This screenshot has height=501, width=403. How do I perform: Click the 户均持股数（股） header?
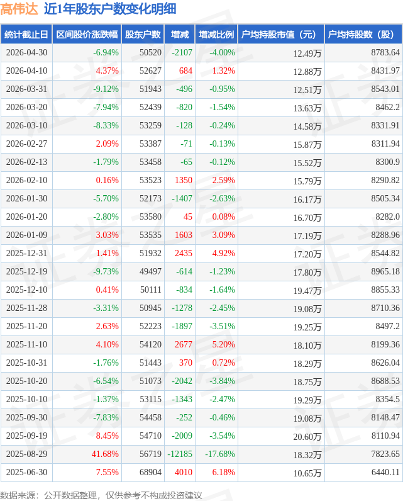[x=363, y=34]
